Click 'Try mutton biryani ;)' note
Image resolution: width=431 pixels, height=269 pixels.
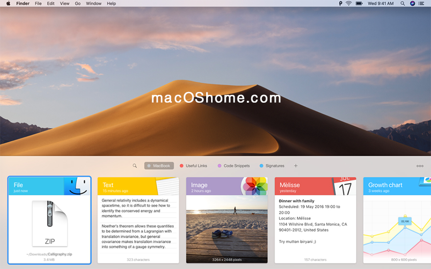(297, 242)
